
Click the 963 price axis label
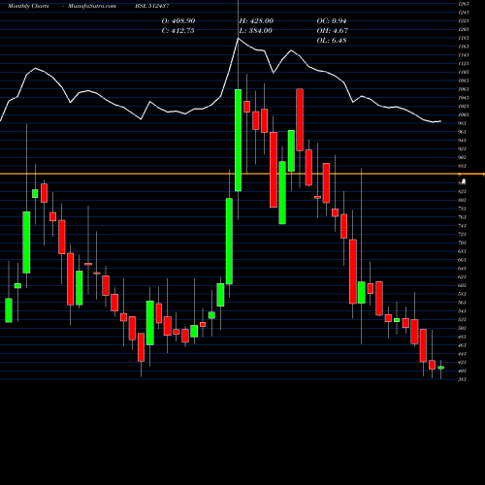click(x=463, y=132)
